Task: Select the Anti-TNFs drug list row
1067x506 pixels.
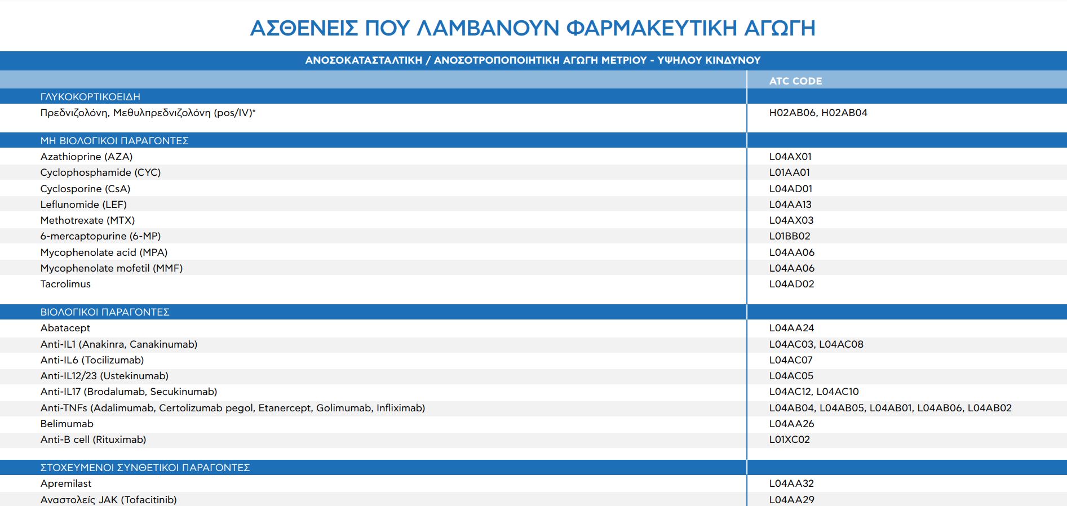Action: coord(232,408)
